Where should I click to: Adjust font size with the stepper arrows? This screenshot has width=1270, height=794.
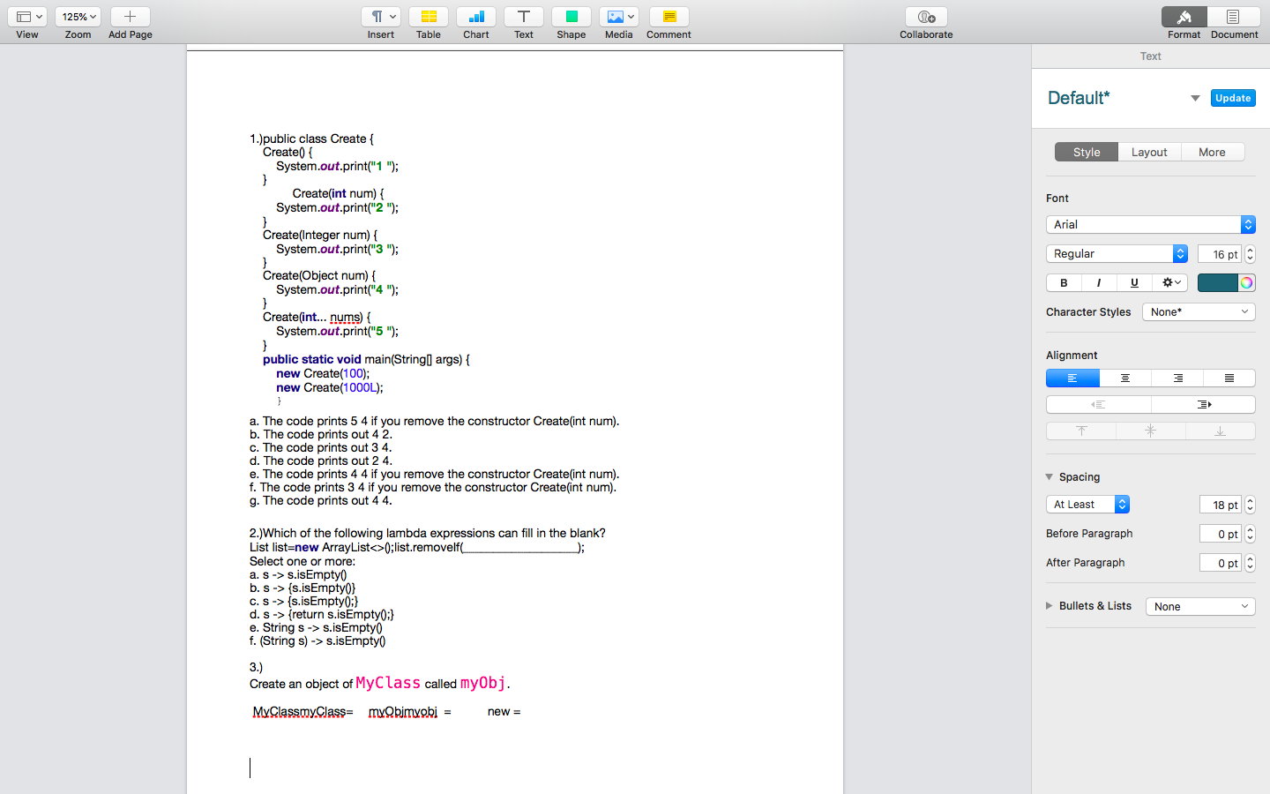point(1250,254)
